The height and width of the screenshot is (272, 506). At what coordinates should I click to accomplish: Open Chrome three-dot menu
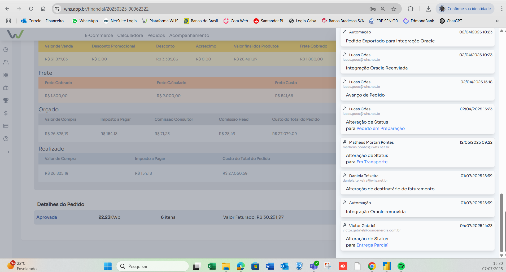coord(501,9)
